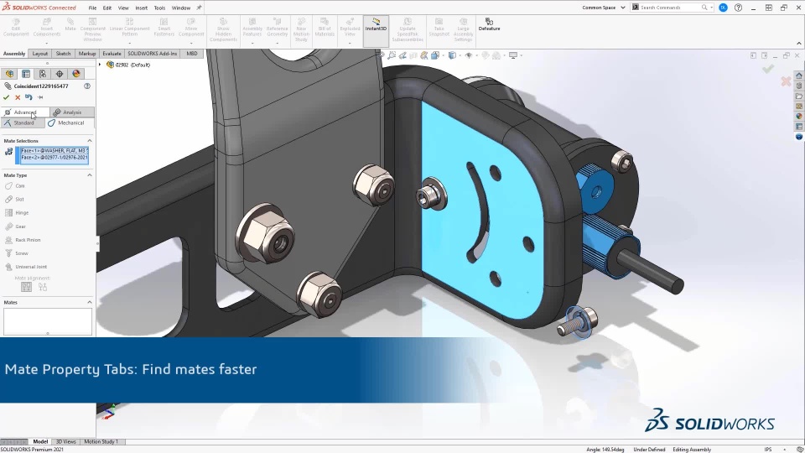The height and width of the screenshot is (453, 805).
Task: Collapse the Mates section
Action: click(90, 303)
